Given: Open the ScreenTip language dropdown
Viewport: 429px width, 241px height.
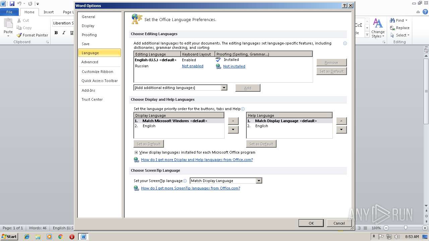Looking at the screenshot, I should coord(259,181).
